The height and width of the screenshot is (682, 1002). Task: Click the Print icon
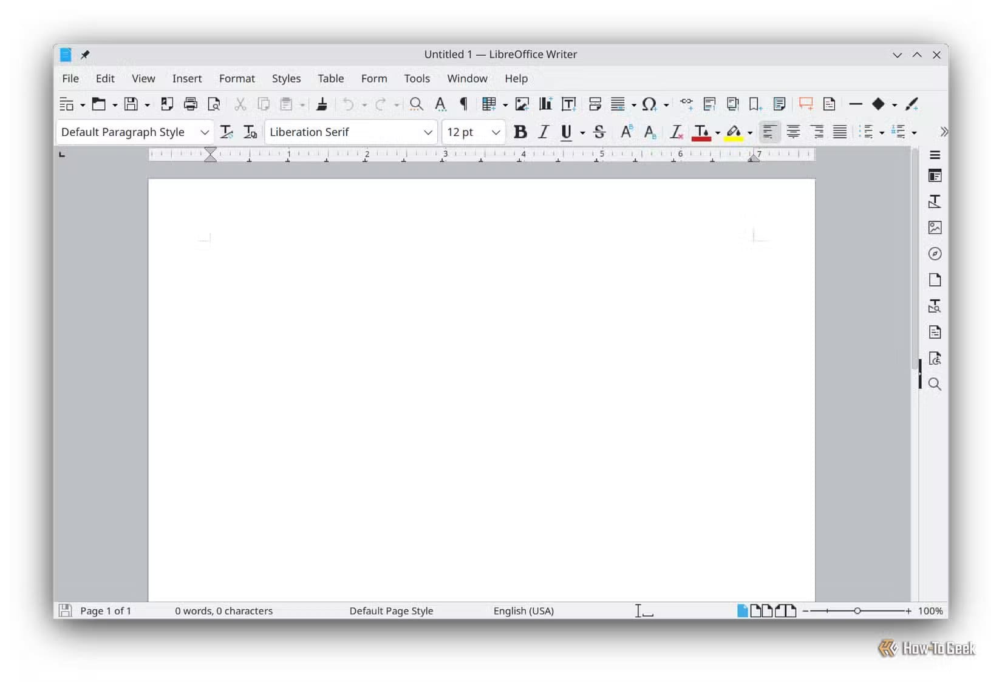tap(191, 104)
